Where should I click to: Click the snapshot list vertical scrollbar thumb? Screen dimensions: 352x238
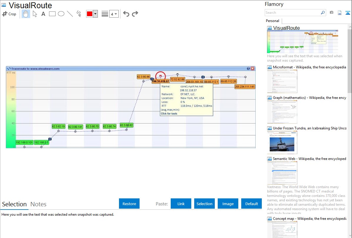pyautogui.click(x=350, y=61)
